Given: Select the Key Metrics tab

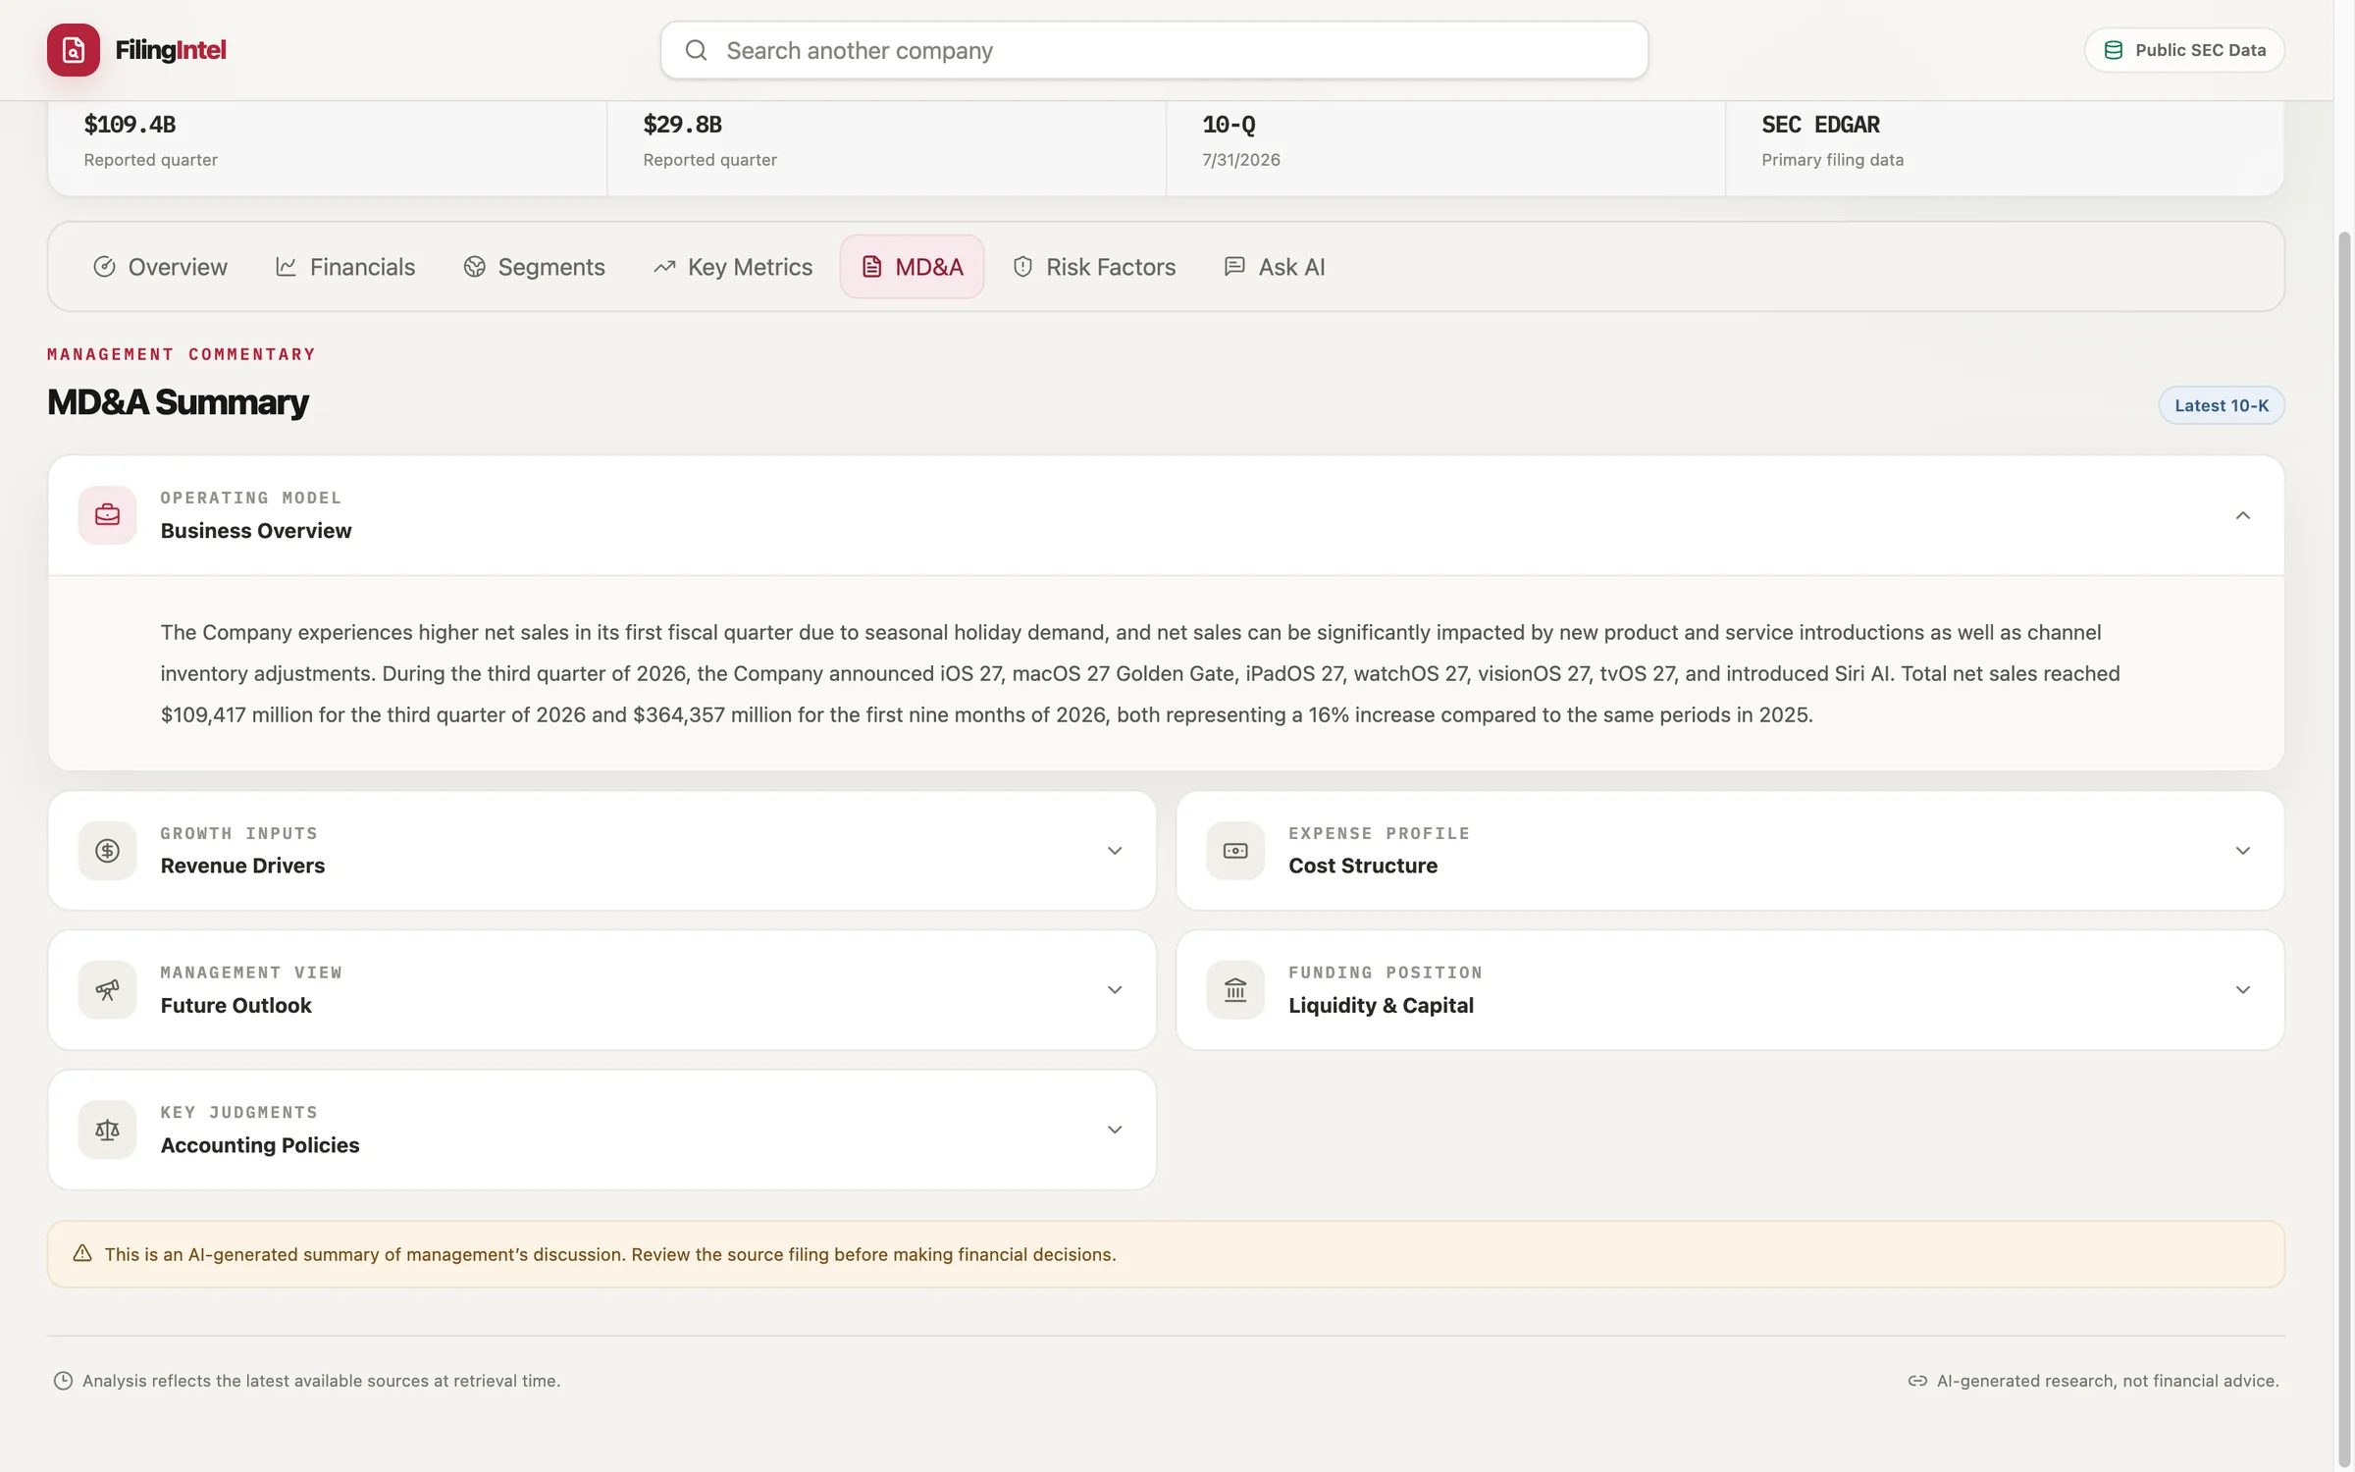Looking at the screenshot, I should click(733, 267).
